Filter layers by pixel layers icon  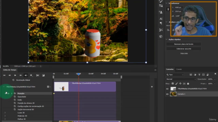coord(191,75)
